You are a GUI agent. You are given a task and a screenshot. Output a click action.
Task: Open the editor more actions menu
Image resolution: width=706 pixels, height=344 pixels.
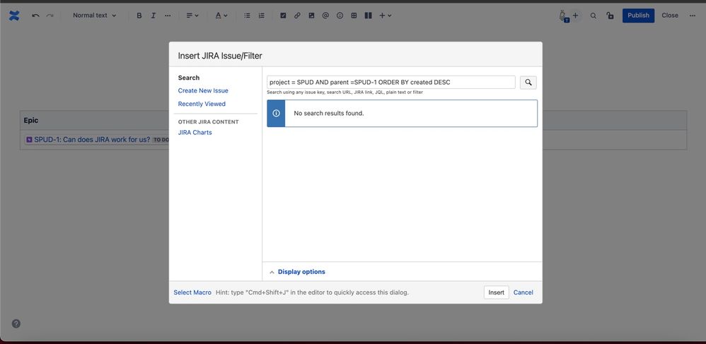pos(693,16)
